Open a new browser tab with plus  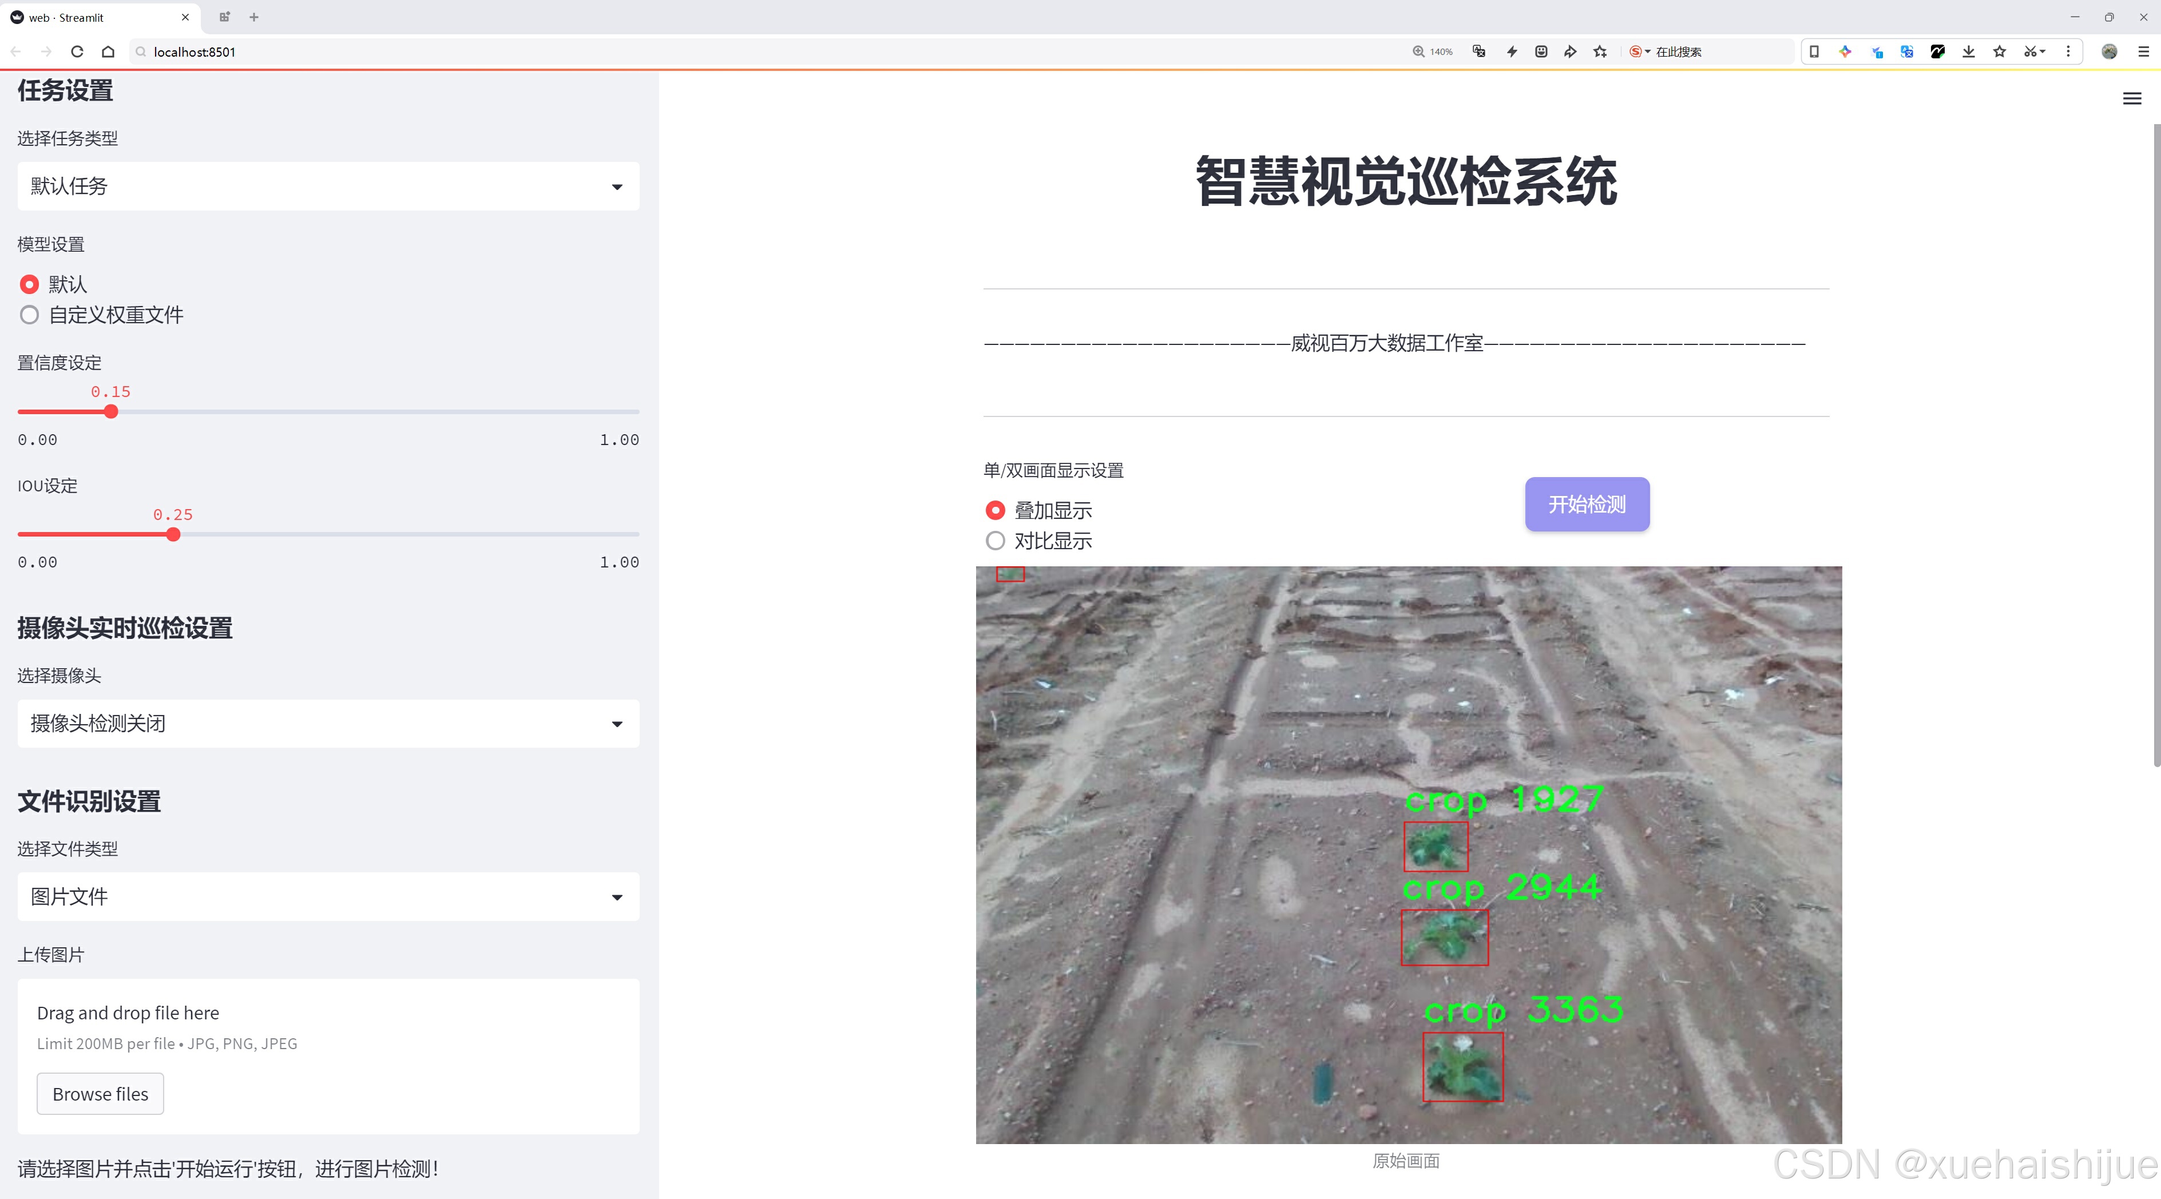[254, 17]
